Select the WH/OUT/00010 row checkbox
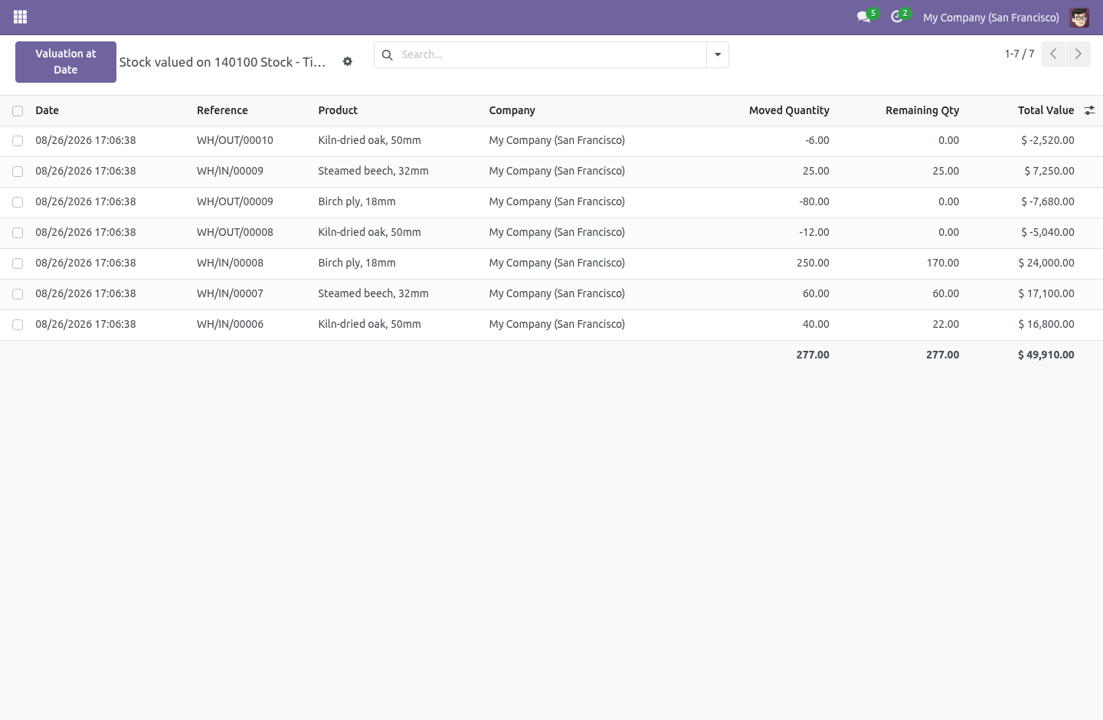Viewport: 1103px width, 720px height. point(18,141)
